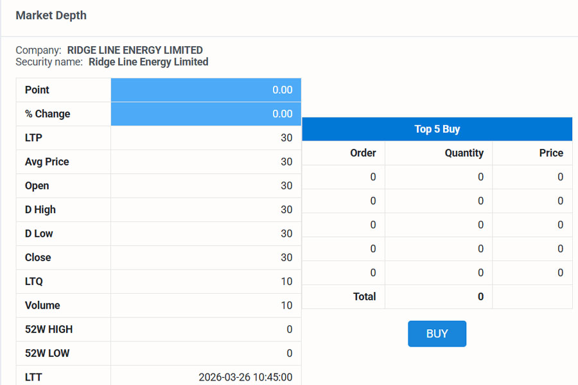
Task: Click the Total quantity value
Action: click(x=480, y=297)
